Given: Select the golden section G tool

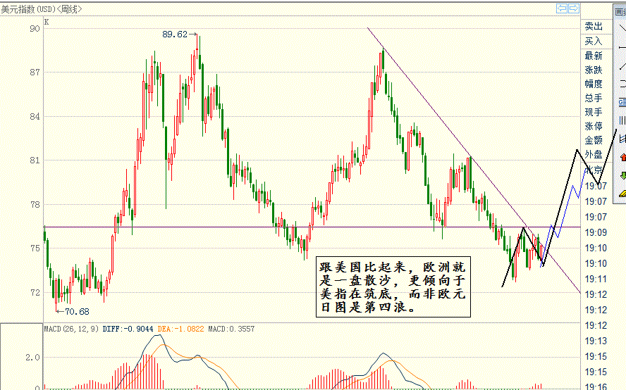Looking at the screenshot, I should pos(622,103).
